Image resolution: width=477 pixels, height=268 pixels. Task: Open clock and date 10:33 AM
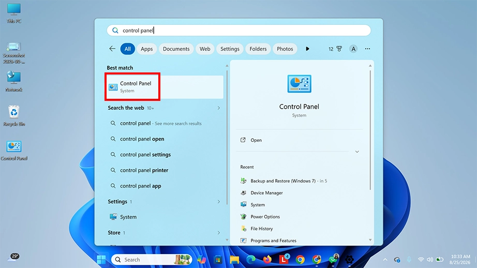coord(460,260)
